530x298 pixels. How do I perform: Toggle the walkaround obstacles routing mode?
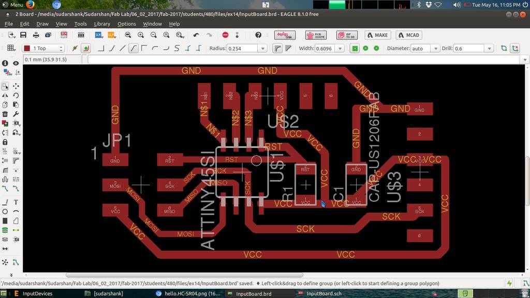click(x=86, y=48)
